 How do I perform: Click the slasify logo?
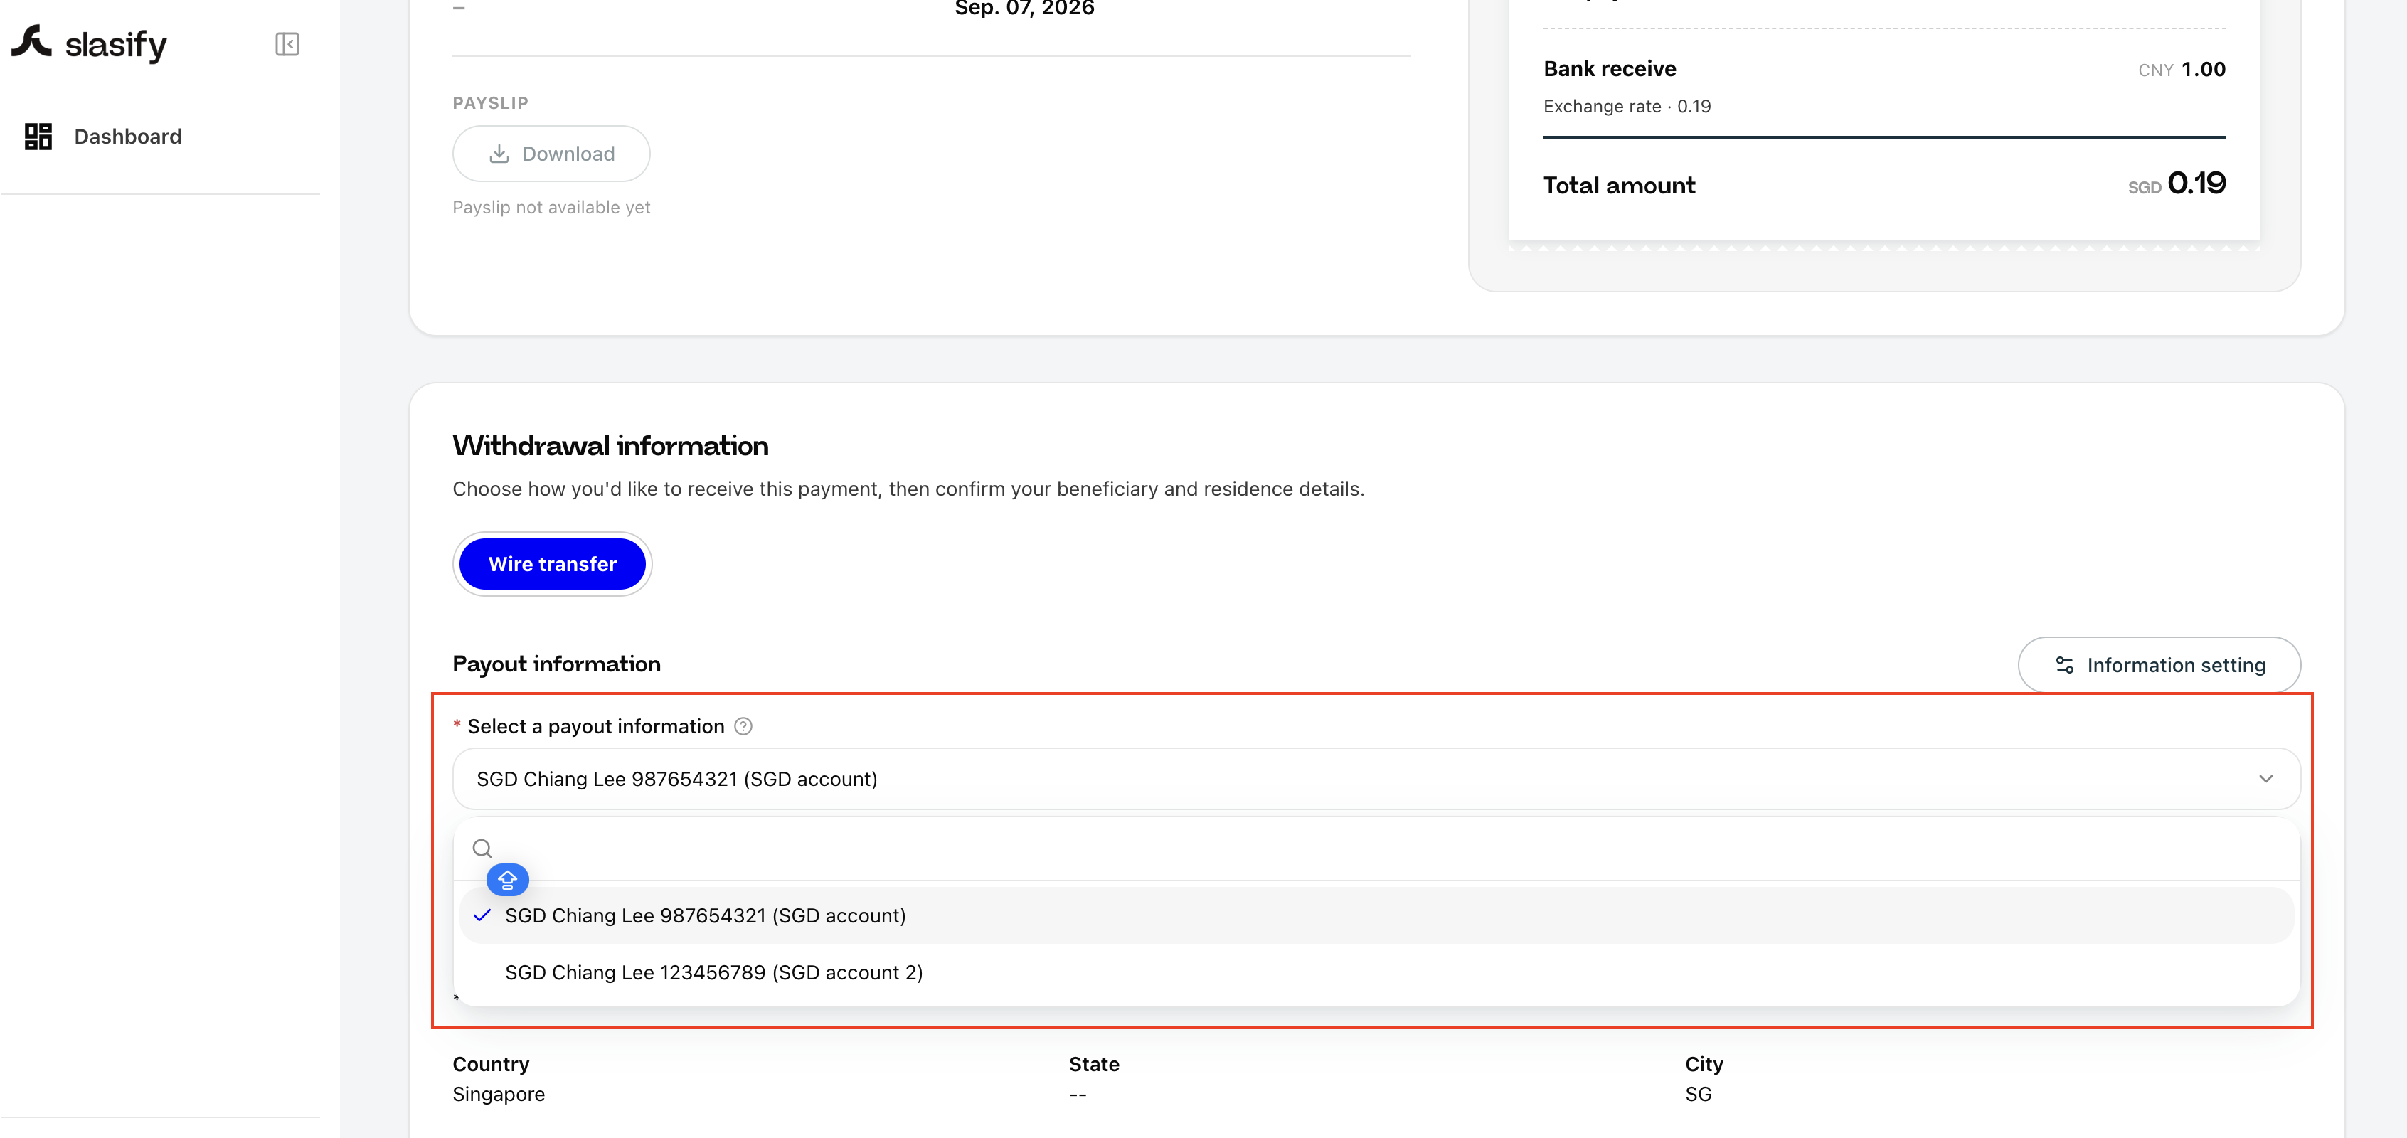89,43
